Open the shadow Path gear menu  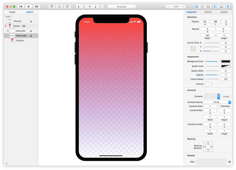[x=230, y=162]
